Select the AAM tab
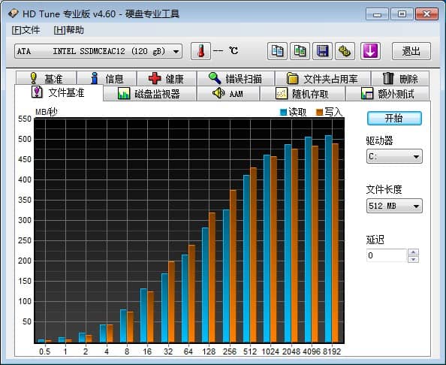Image resolution: width=446 pixels, height=365 pixels. (x=228, y=94)
